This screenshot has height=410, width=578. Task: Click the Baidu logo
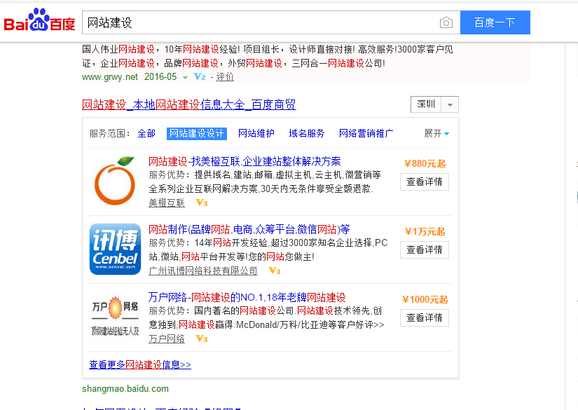pyautogui.click(x=39, y=22)
